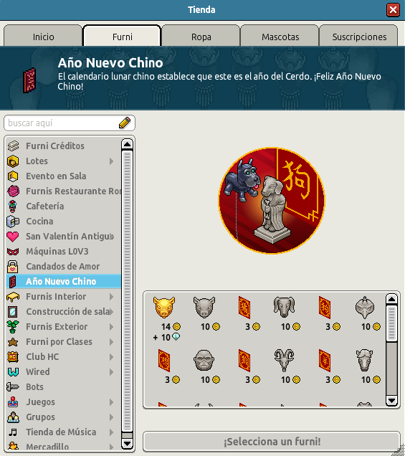Image resolution: width=405 pixels, height=456 pixels.
Task: Click the furni grid scroll down arrow
Action: tap(391, 401)
